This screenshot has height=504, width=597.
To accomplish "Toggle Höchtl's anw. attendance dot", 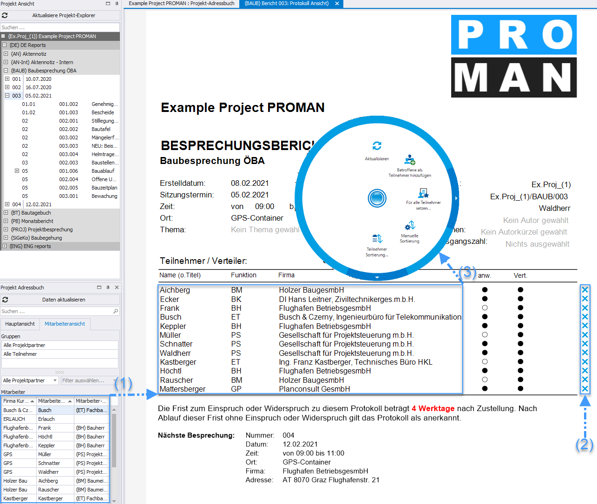I will 485,371.
